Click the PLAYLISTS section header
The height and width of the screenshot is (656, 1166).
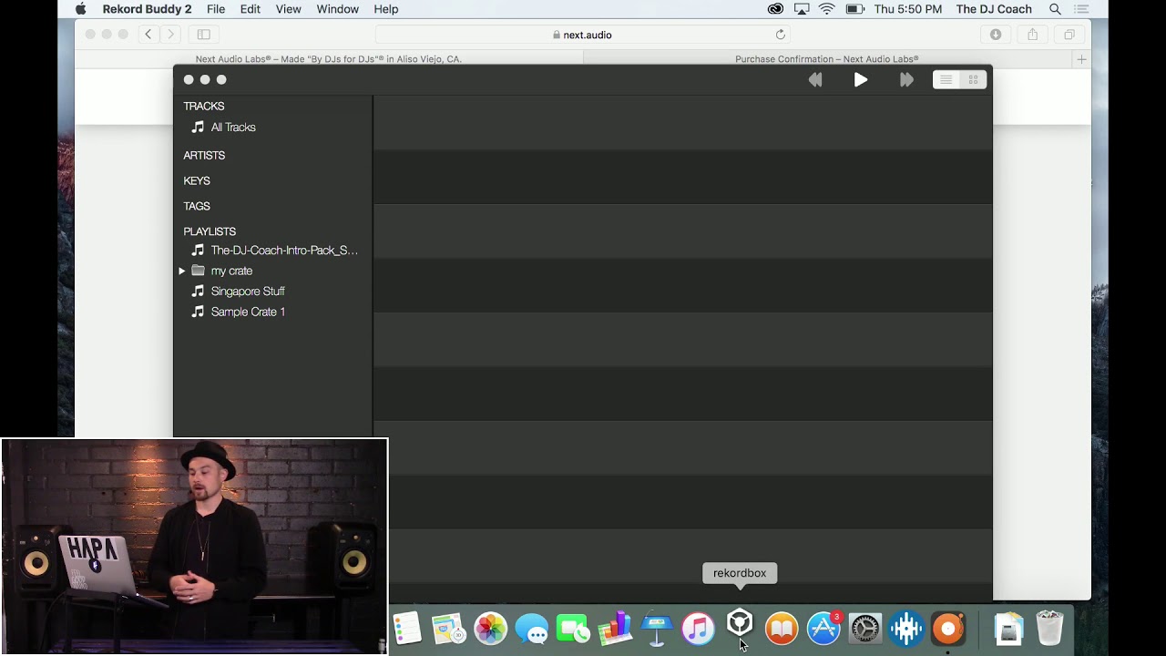(210, 232)
